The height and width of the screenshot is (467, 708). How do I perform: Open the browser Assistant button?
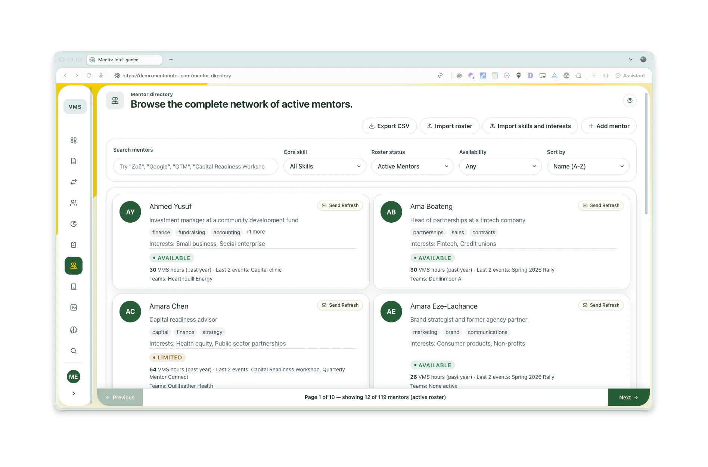click(630, 75)
